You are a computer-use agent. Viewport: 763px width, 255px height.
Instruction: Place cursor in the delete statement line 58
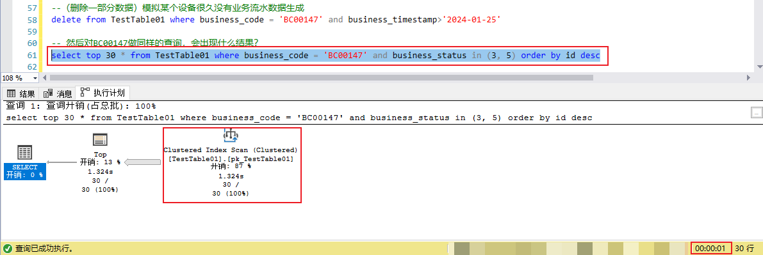click(x=277, y=20)
